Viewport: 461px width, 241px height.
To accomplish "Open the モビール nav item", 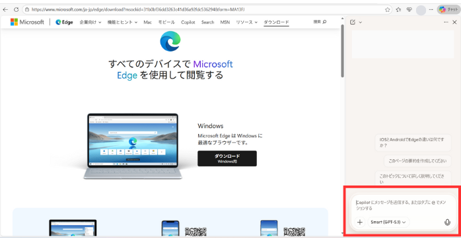I will [166, 22].
